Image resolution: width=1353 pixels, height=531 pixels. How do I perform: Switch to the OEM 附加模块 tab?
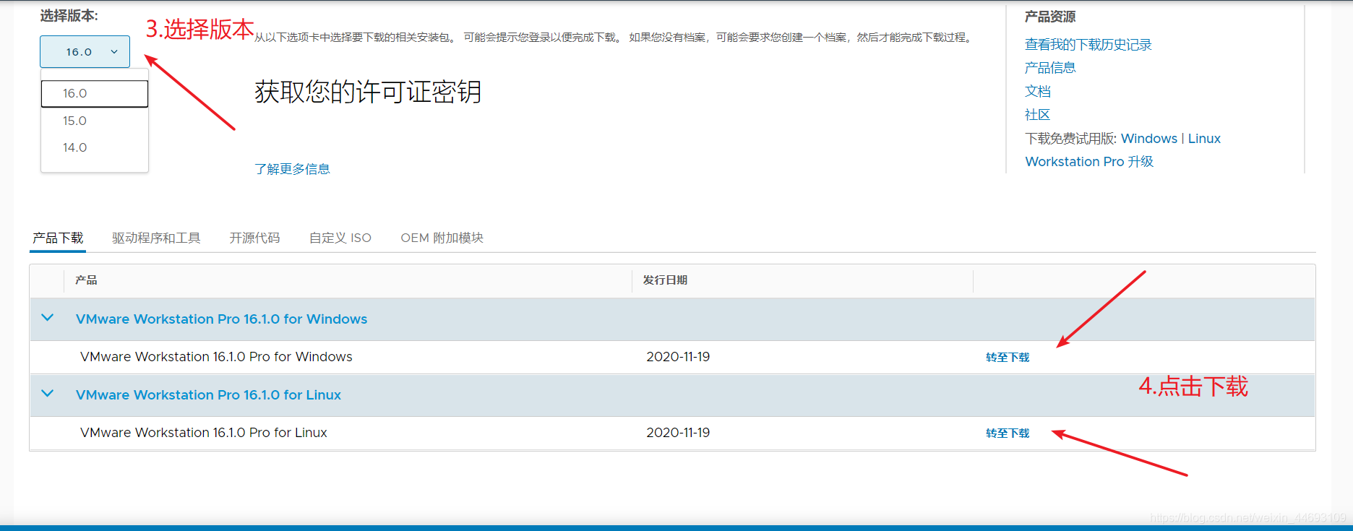[x=442, y=238]
